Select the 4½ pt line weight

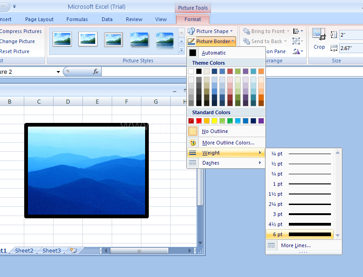pos(300,224)
